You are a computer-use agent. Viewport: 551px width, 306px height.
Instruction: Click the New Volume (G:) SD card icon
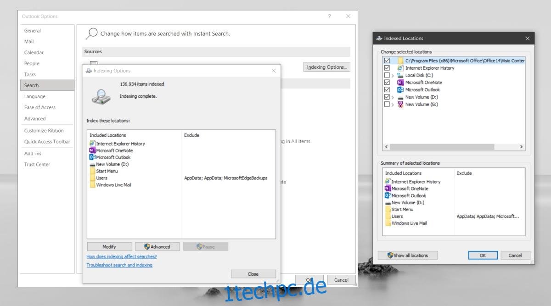400,104
